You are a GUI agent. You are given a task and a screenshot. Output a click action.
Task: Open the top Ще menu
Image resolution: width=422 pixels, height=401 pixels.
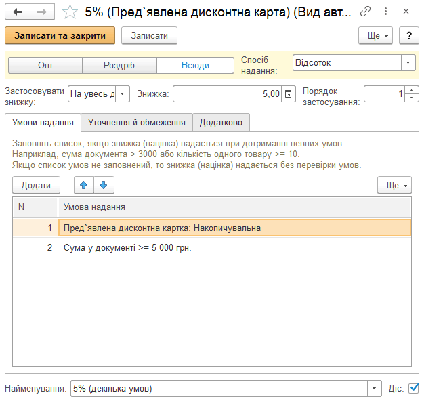click(x=375, y=35)
